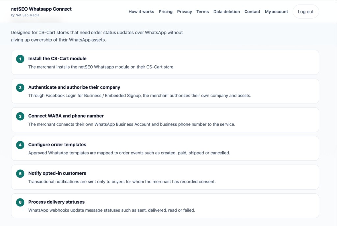Click the step 4 number badge
Image resolution: width=337 pixels, height=226 pixels.
[20, 145]
